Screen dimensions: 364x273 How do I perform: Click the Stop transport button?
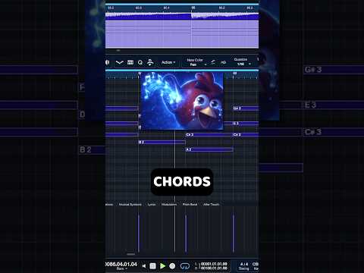[x=152, y=266]
